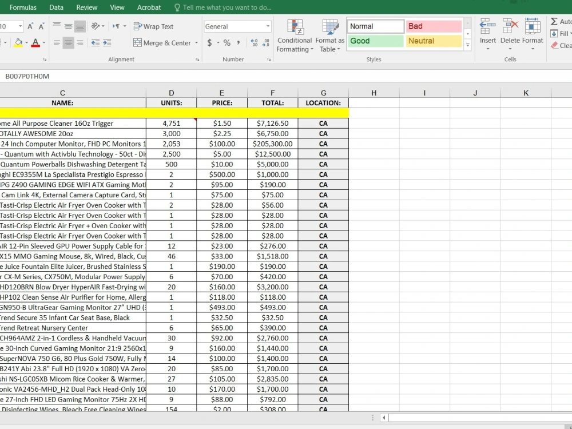Open the font color dropdown arrow
The height and width of the screenshot is (429, 572).
pyautogui.click(x=44, y=43)
